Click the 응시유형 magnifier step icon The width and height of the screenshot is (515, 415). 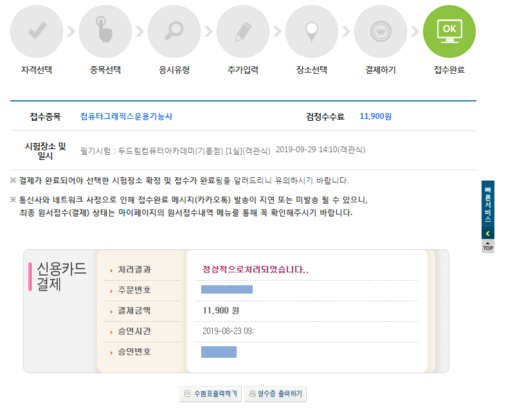click(174, 31)
